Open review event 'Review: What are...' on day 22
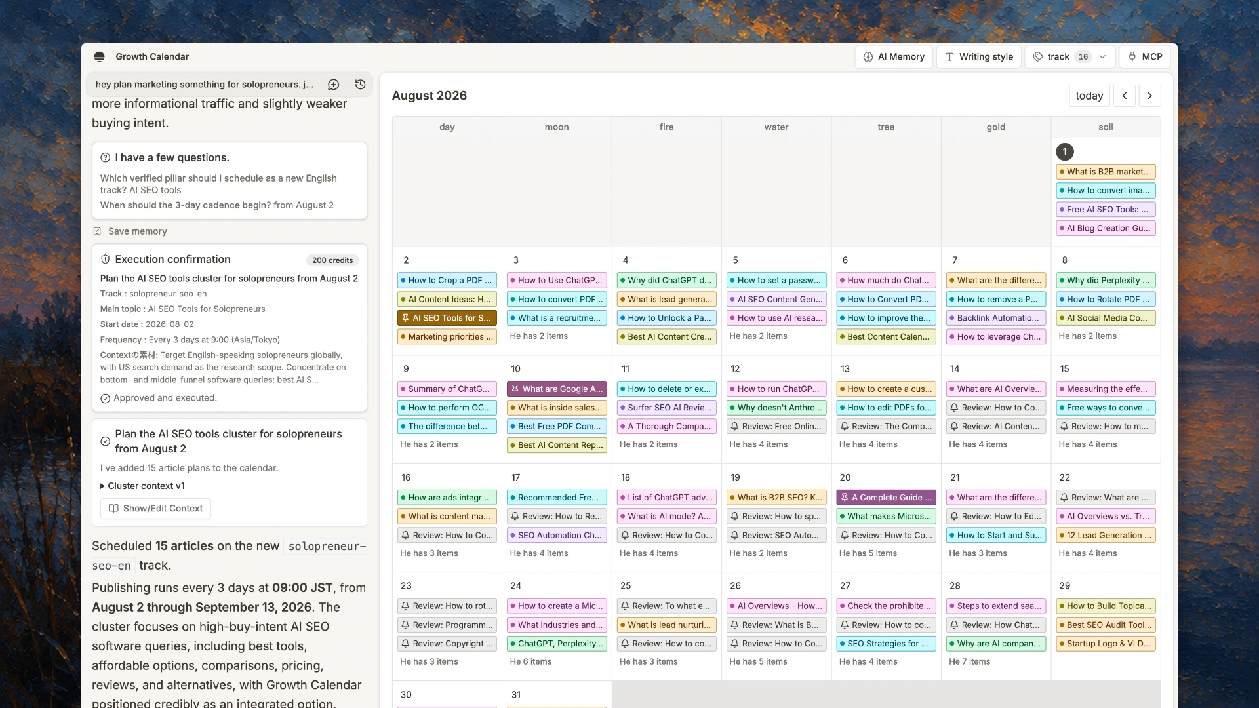1259x708 pixels. pos(1106,498)
